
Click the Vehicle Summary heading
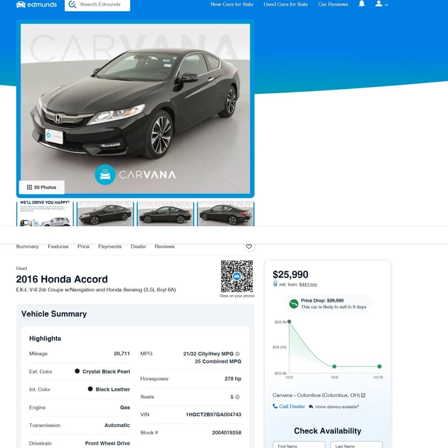(54, 314)
